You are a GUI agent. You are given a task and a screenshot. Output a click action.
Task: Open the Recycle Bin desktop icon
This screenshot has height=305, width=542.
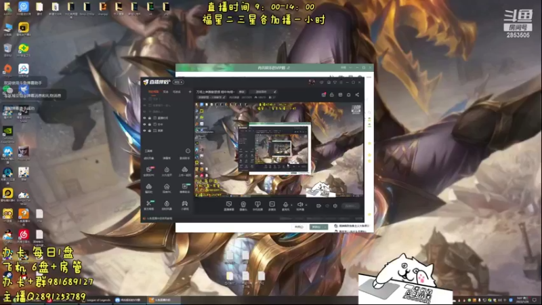pyautogui.click(x=7, y=48)
